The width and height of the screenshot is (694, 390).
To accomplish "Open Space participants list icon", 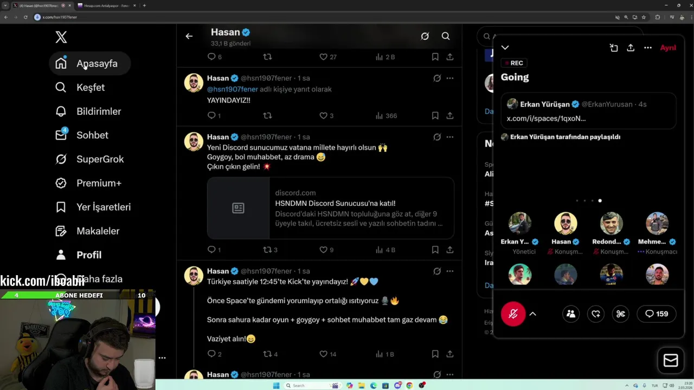I will pyautogui.click(x=570, y=314).
